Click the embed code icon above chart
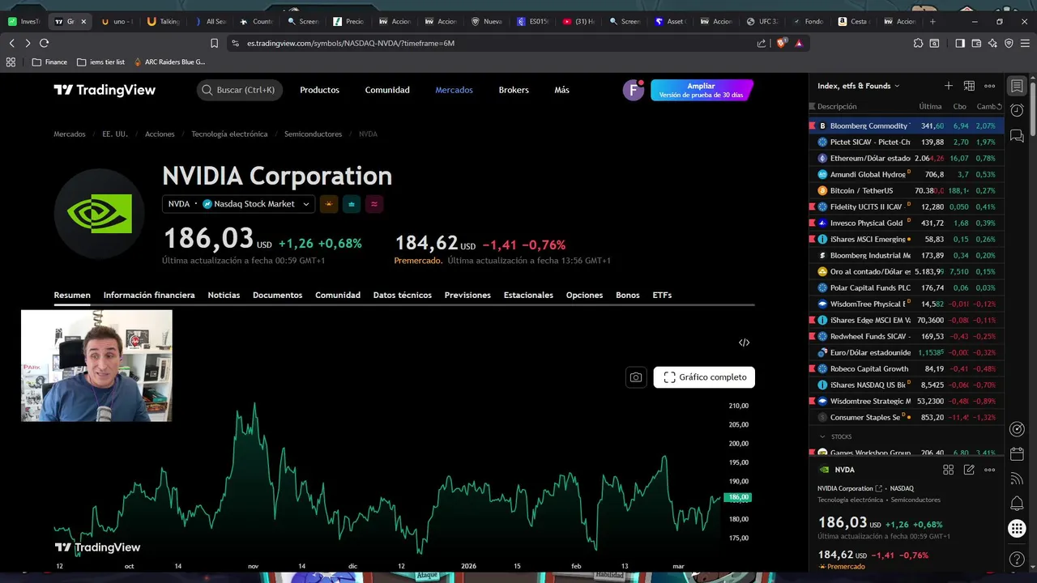The image size is (1037, 583). point(744,343)
